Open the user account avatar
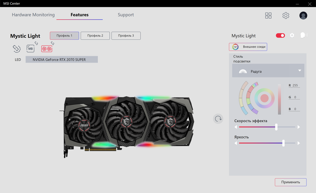316x193 pixels. tap(303, 15)
